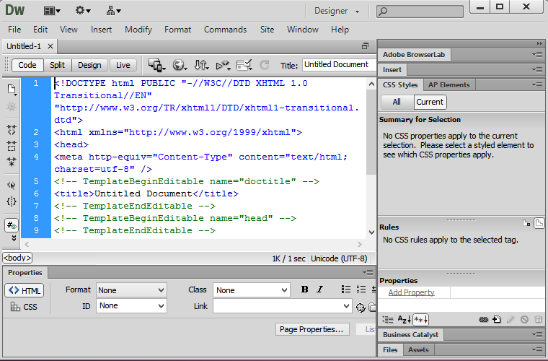
Task: Show information about selected property icon
Action: tap(526, 223)
